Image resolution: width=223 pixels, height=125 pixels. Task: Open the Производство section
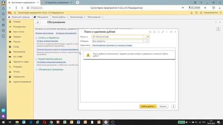point(20,52)
